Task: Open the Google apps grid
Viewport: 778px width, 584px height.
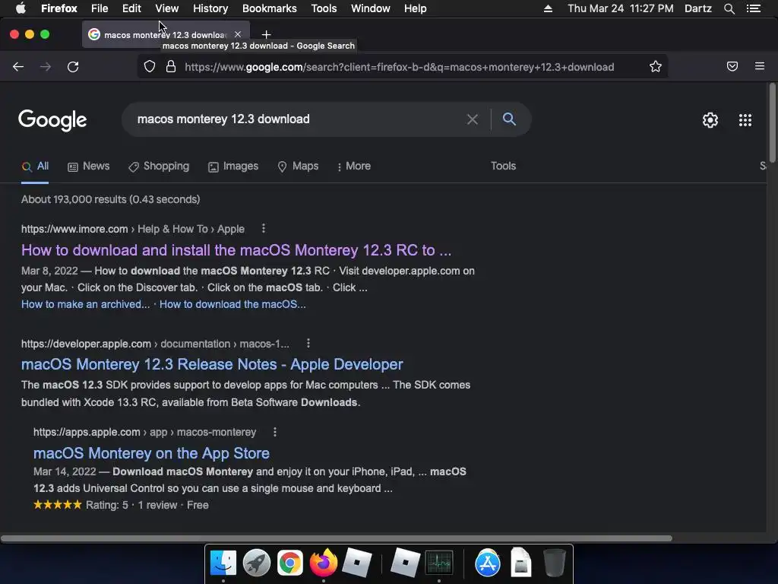Action: coord(745,119)
